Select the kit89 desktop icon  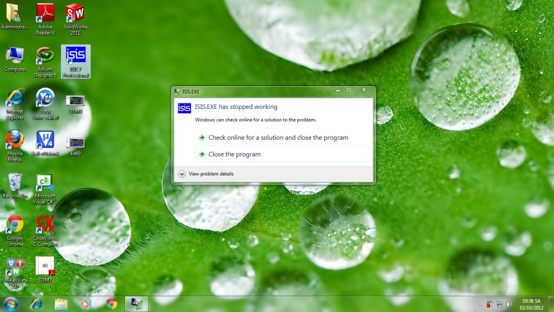75,146
